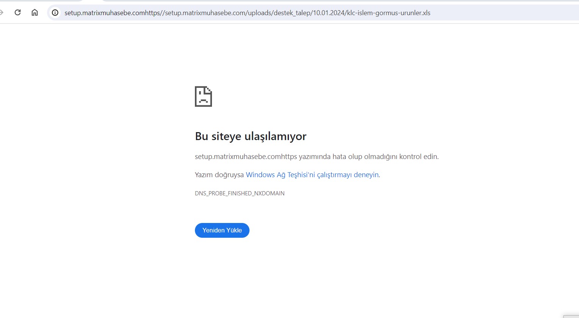Go to the browser home page icon
Screen dimensions: 579x318
pyautogui.click(x=35, y=12)
